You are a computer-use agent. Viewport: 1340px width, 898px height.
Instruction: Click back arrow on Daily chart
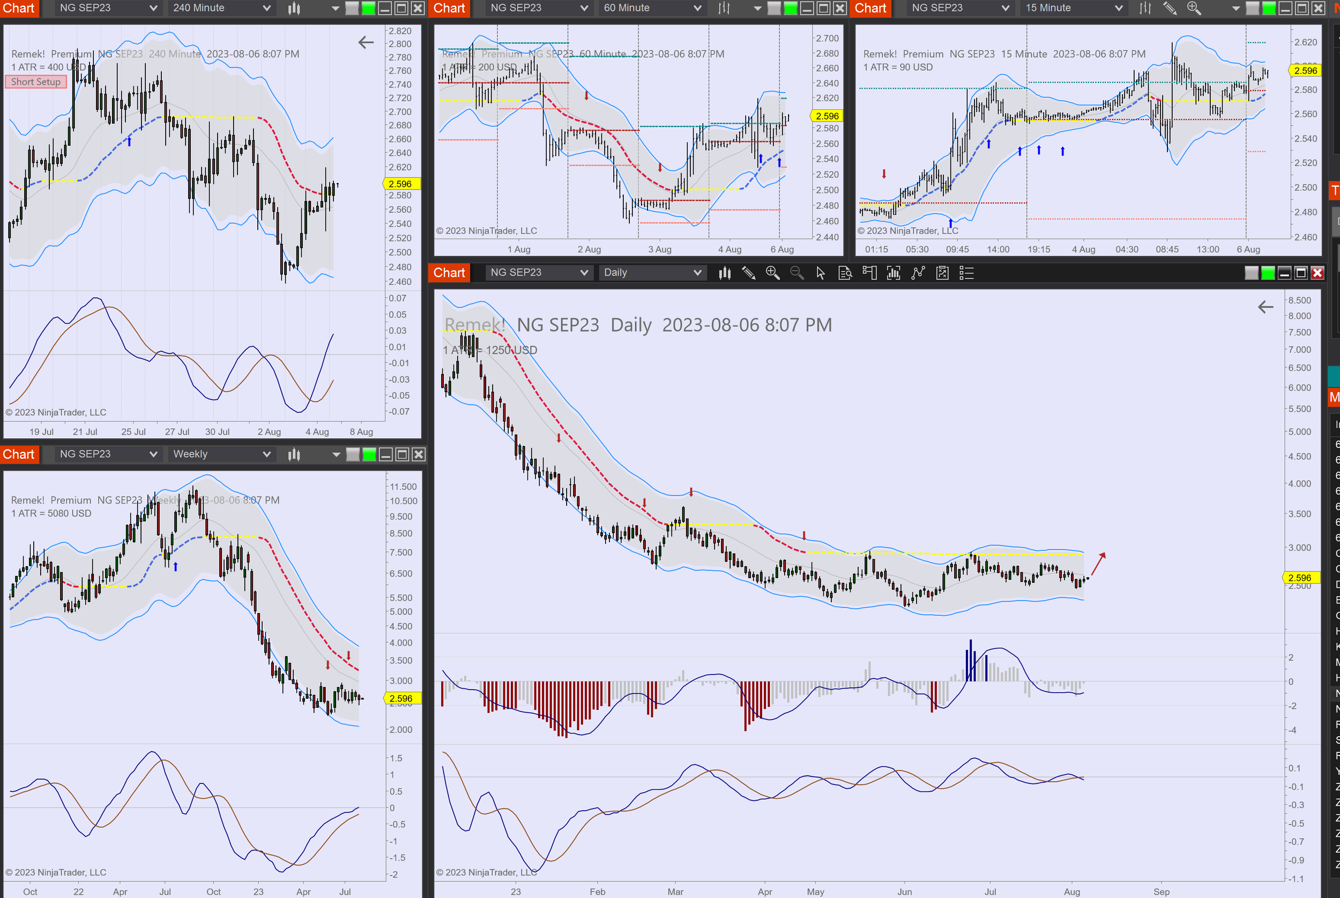click(x=1265, y=307)
